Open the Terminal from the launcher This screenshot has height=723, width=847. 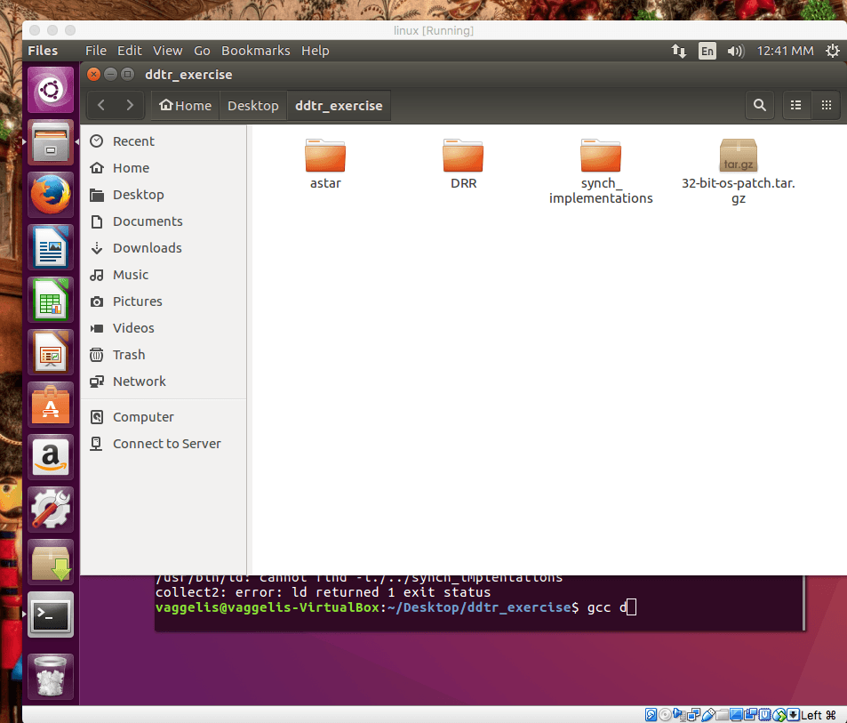[x=50, y=613]
